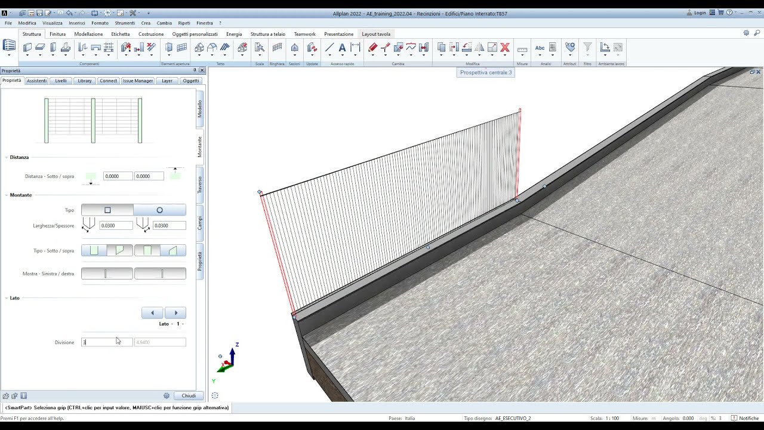764x430 pixels.
Task: Switch to the Finitura ribbon tab
Action: [x=58, y=34]
